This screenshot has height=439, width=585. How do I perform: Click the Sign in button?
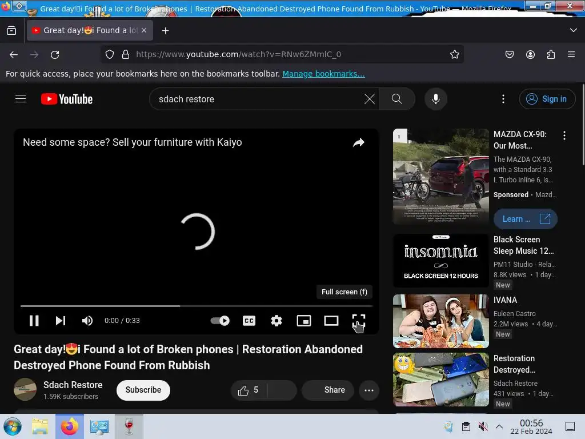tap(547, 99)
